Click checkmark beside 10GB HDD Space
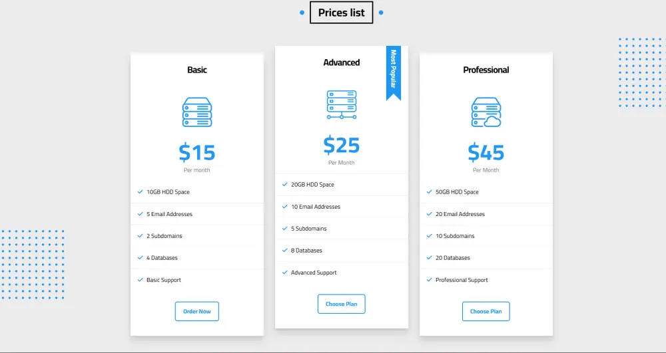Screen dimensions: 666x353 (x=141, y=192)
